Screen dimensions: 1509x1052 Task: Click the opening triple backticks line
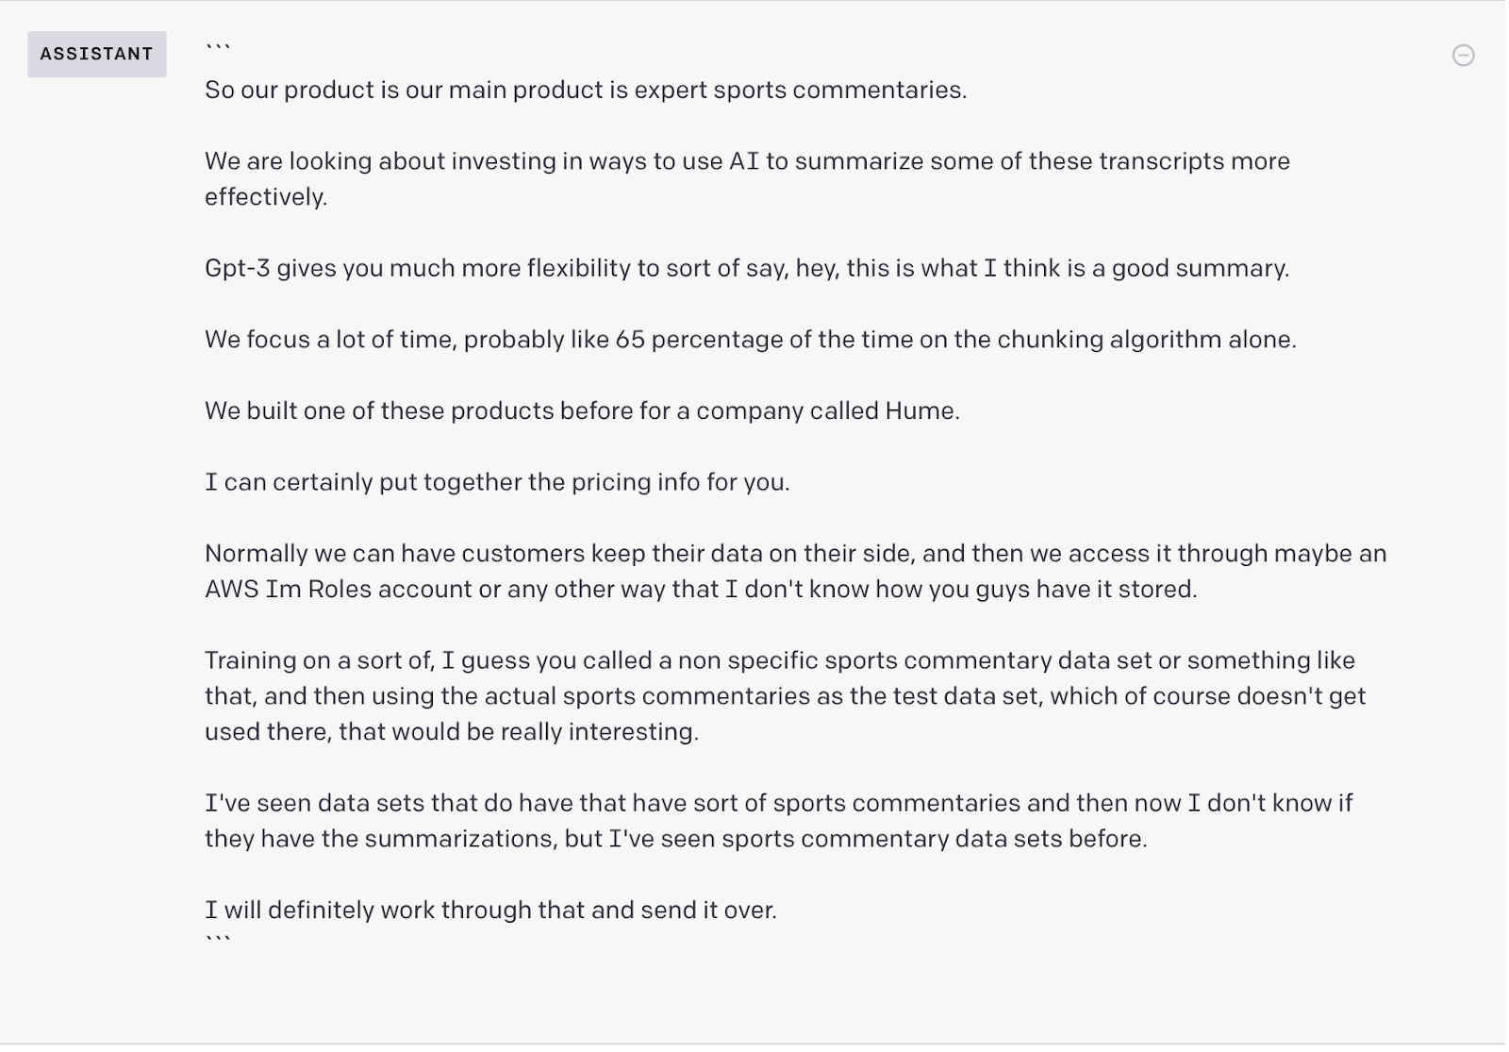pyautogui.click(x=218, y=47)
